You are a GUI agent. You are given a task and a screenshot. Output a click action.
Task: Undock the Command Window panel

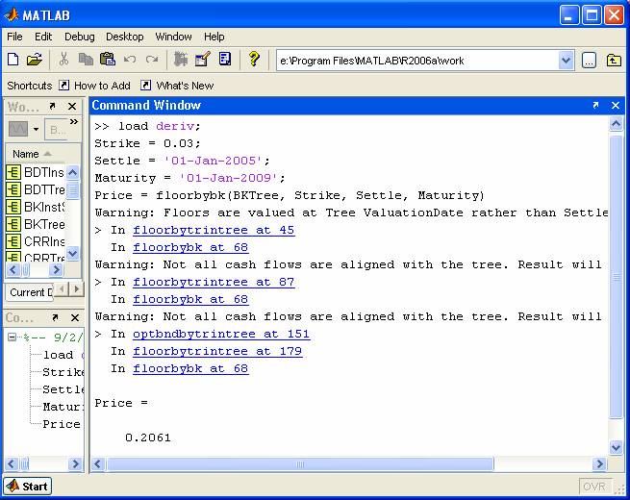point(595,105)
